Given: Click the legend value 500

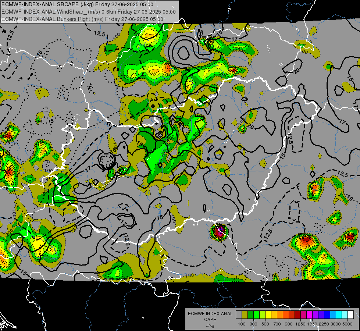Looking at the screenshot, I should point(265,324).
